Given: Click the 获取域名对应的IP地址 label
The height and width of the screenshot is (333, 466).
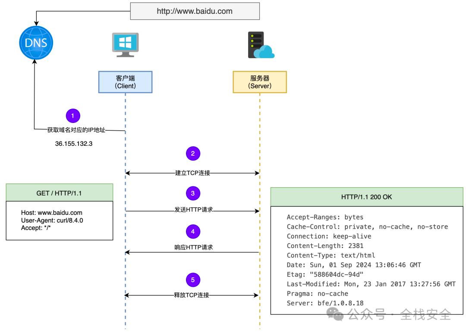Looking at the screenshot, I should click(x=76, y=130).
